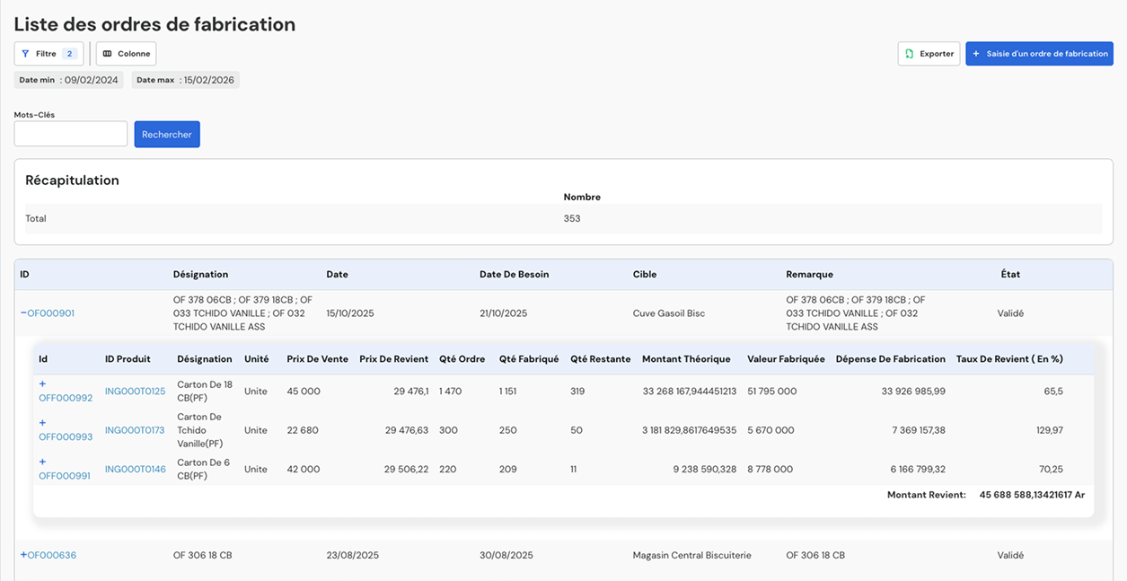
Task: Click the funnel icon in Filtre button
Action: [25, 54]
